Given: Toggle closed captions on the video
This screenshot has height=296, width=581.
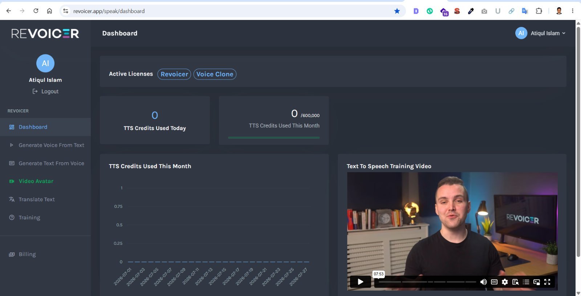Looking at the screenshot, I should [494, 282].
